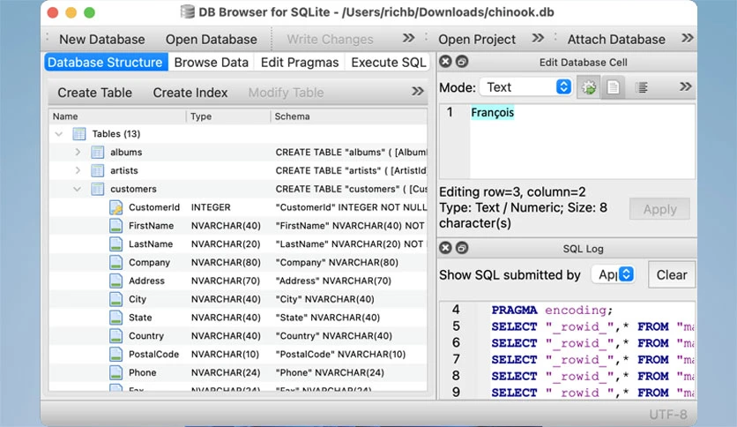Click the INTEGER type of CustomerId
This screenshot has height=427, width=737.
pos(211,207)
